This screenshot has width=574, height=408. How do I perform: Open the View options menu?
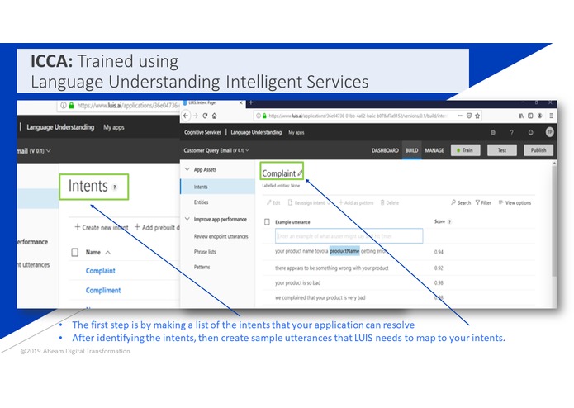[x=515, y=202]
